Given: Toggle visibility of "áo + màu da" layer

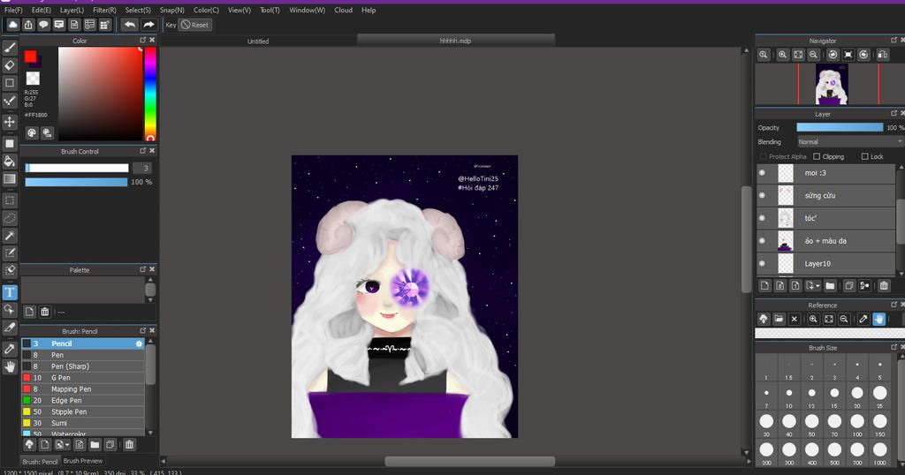Looking at the screenshot, I should [x=762, y=240].
